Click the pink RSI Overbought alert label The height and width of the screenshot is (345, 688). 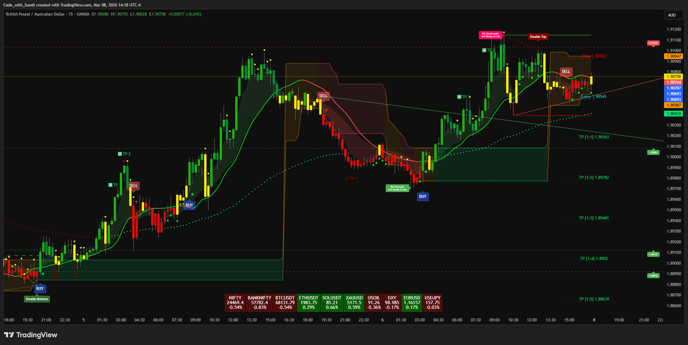click(x=490, y=35)
